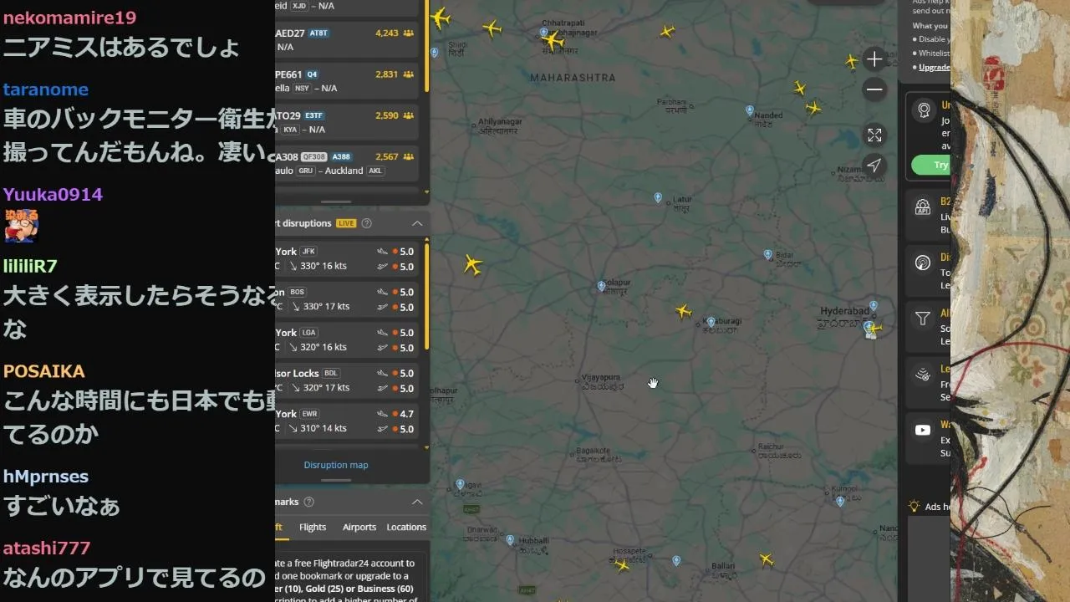Click the Hyderabad city label on map
This screenshot has width=1070, height=602.
(x=845, y=311)
